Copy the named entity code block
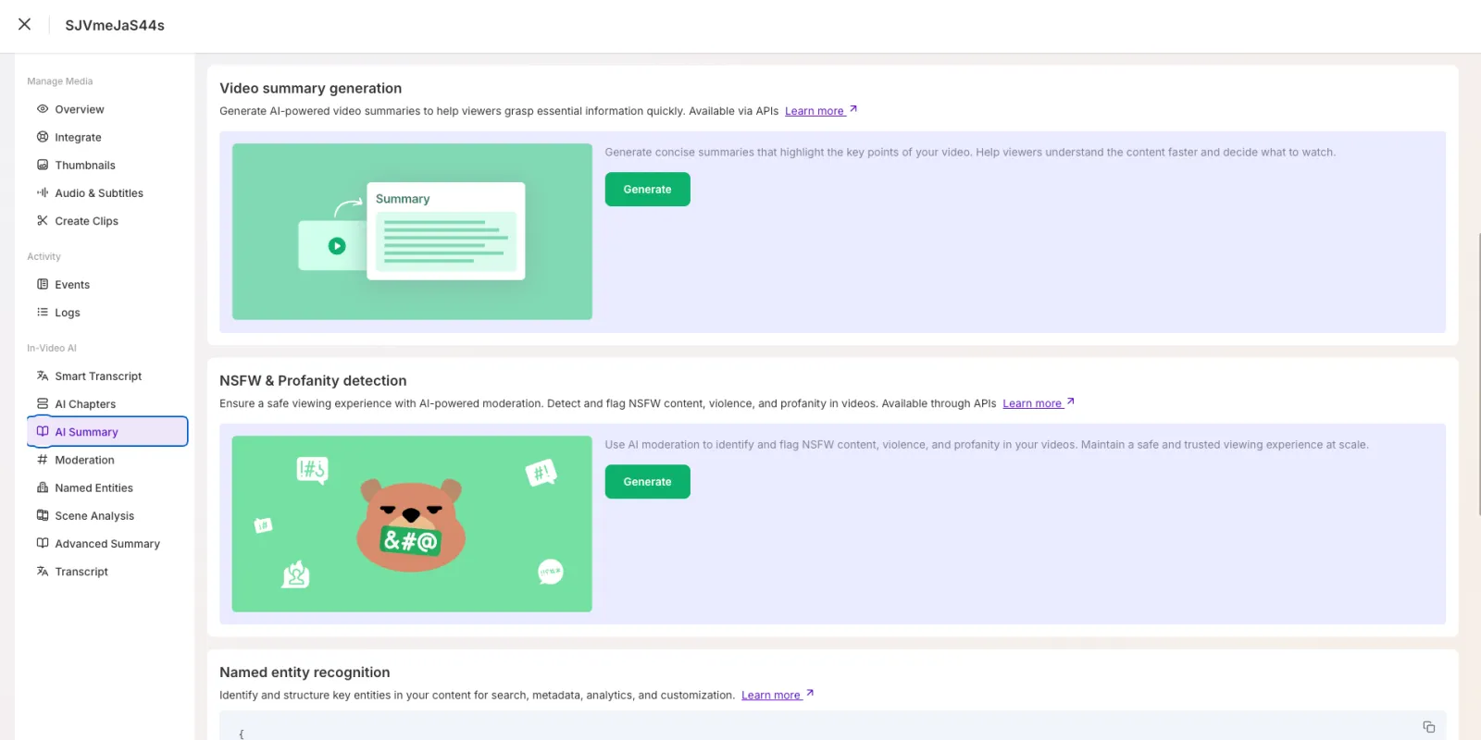This screenshot has width=1481, height=740. click(x=1429, y=727)
